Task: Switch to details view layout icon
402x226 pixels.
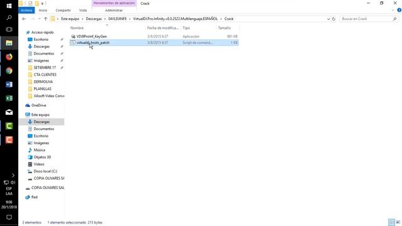Action: pyautogui.click(x=391, y=222)
